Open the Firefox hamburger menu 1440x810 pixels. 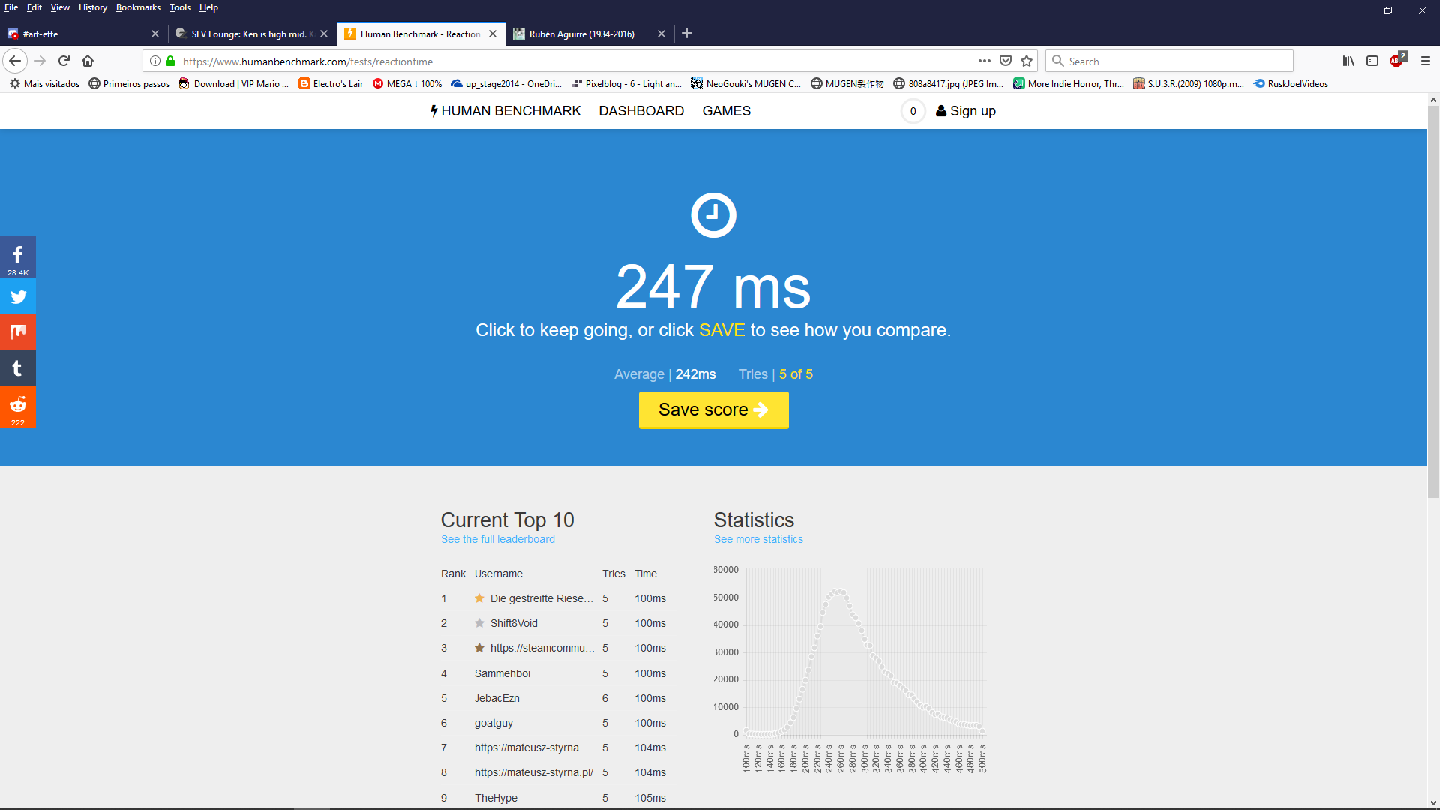[1426, 61]
